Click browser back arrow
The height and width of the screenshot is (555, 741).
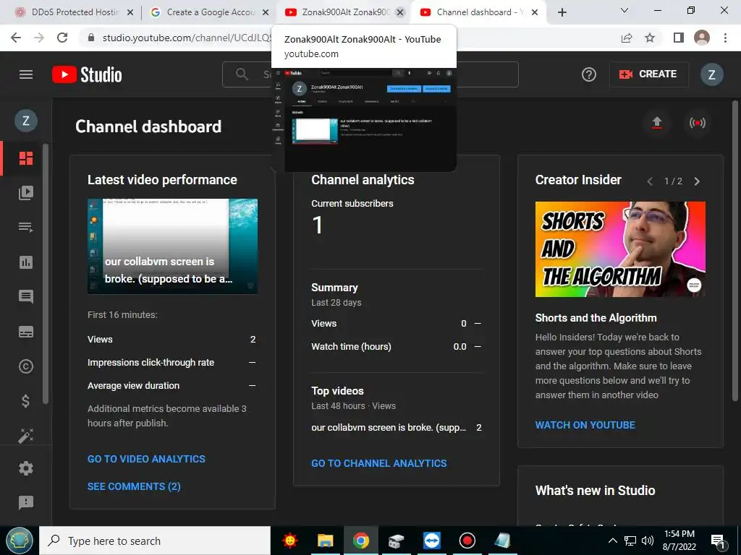pyautogui.click(x=16, y=38)
